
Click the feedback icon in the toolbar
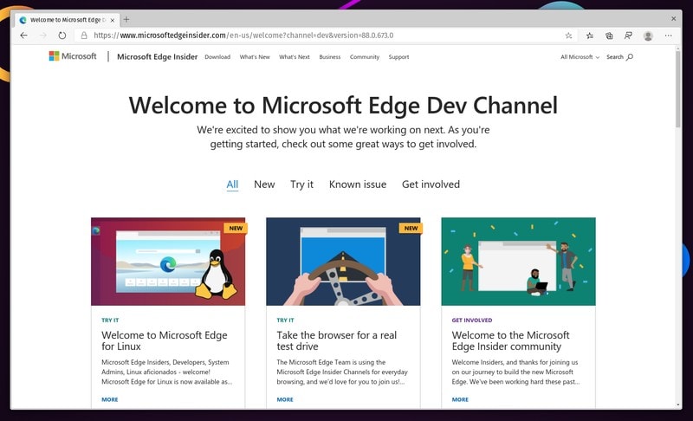coord(628,36)
